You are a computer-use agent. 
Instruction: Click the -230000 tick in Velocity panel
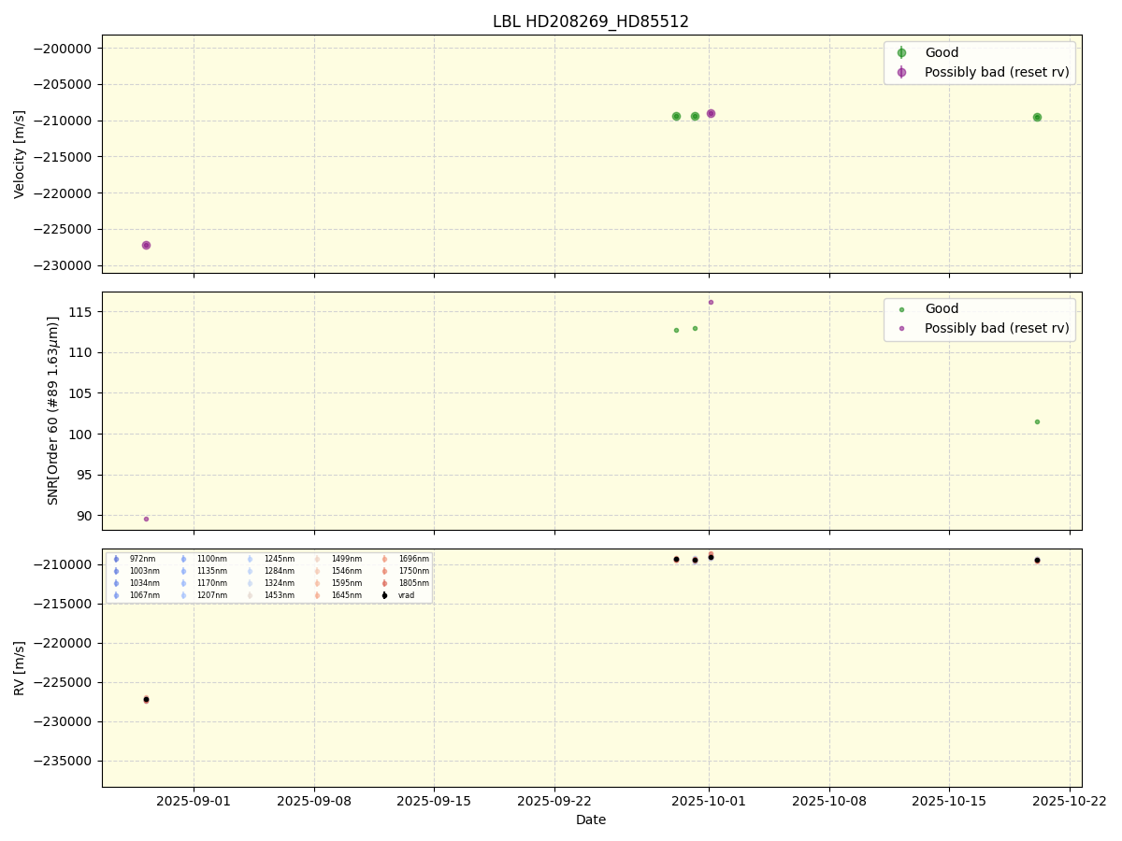click(64, 265)
